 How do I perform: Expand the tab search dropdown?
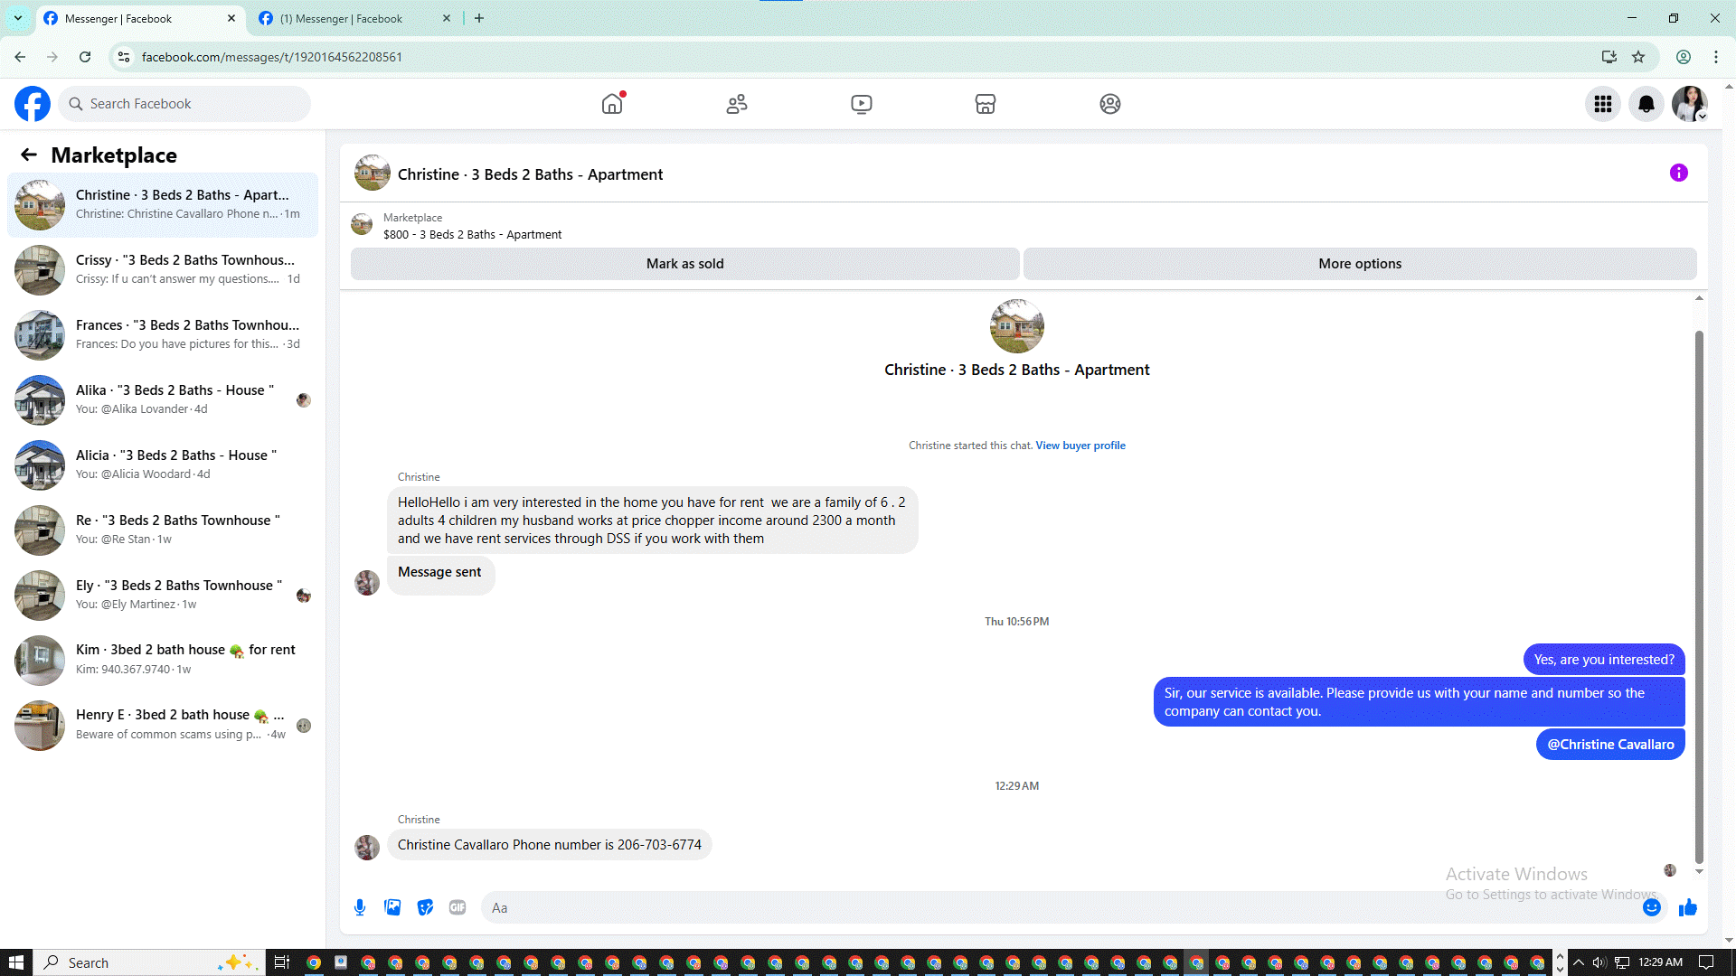click(17, 19)
